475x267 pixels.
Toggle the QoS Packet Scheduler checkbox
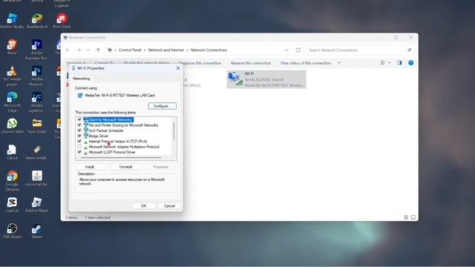click(79, 131)
